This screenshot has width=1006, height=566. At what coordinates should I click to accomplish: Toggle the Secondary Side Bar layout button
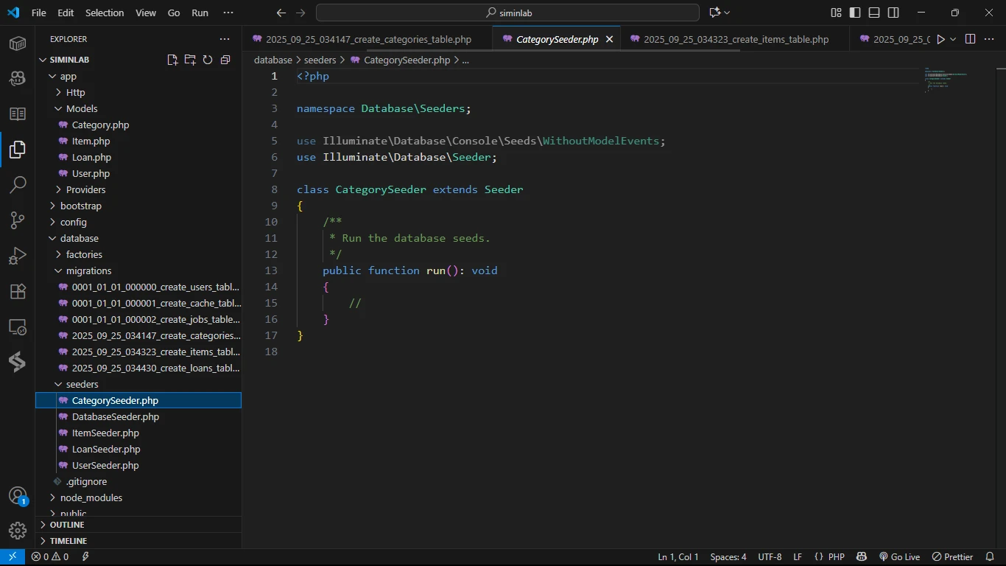tap(893, 13)
